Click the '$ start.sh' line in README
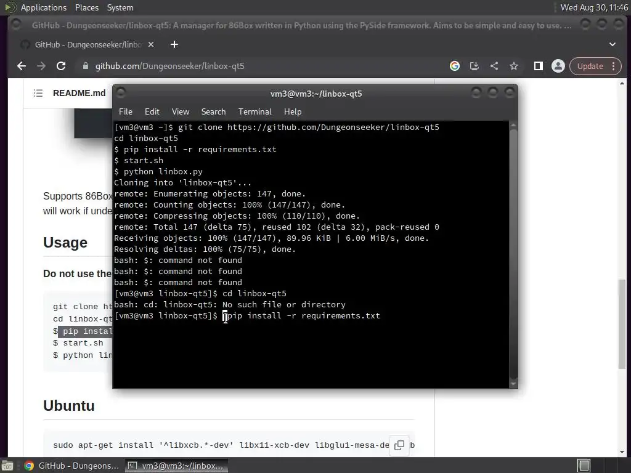This screenshot has width=631, height=473. tap(78, 343)
